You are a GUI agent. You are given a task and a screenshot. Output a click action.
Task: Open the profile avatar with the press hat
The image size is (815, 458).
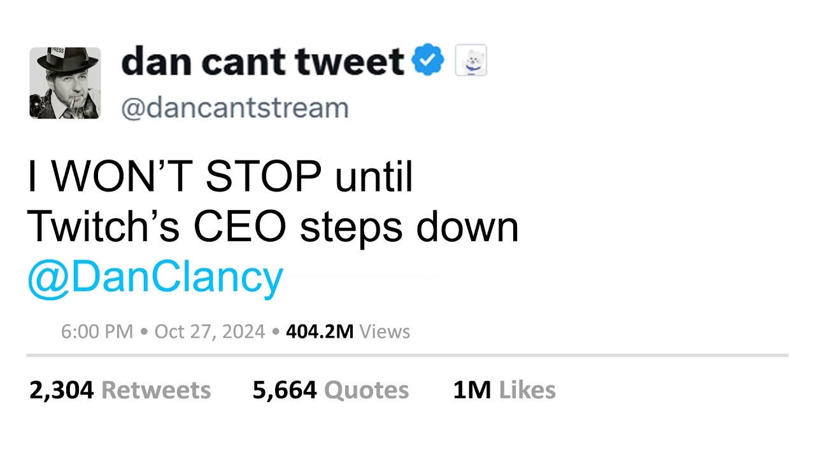65,83
